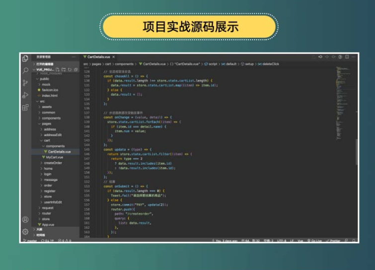Click the sync changes status item

(x=47, y=241)
